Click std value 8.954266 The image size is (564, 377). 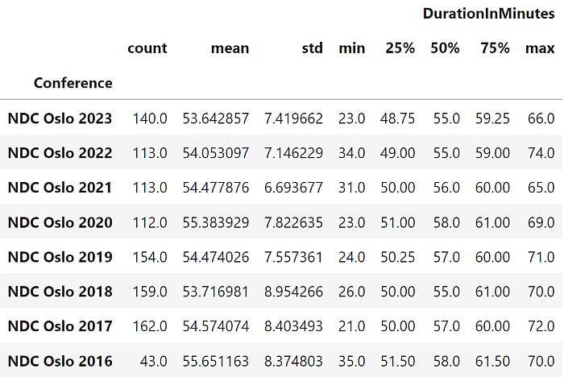point(293,292)
